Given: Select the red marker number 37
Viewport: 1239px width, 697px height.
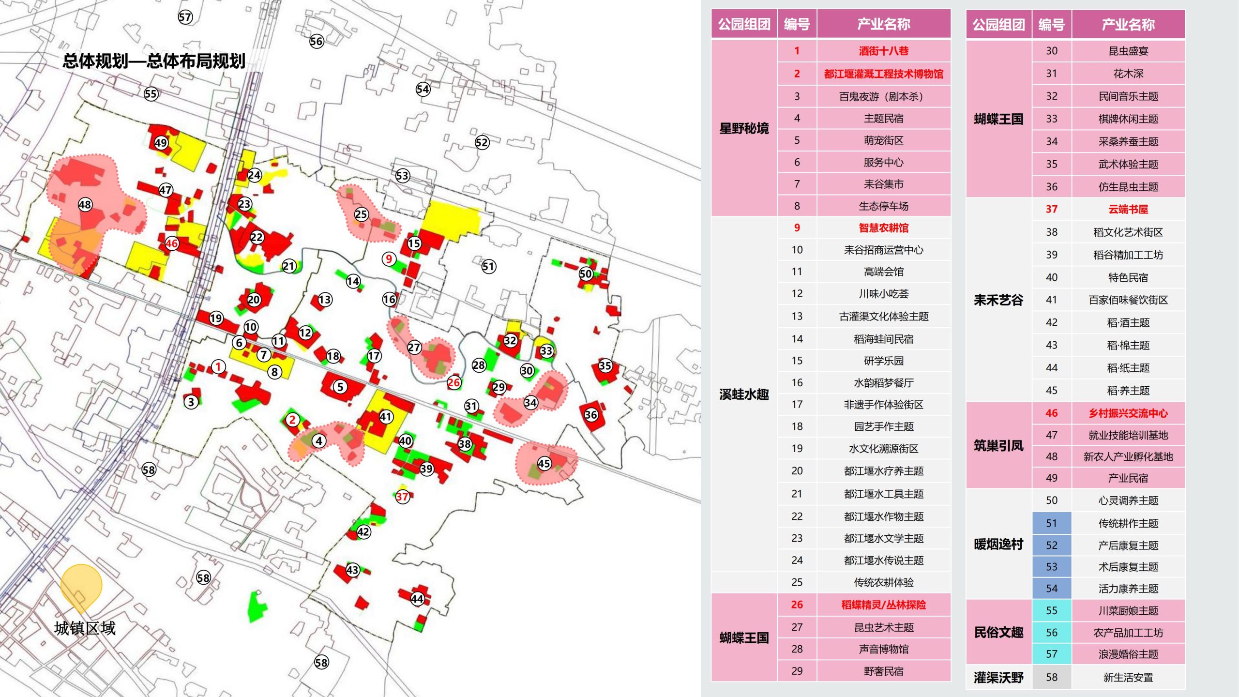Looking at the screenshot, I should coord(402,497).
